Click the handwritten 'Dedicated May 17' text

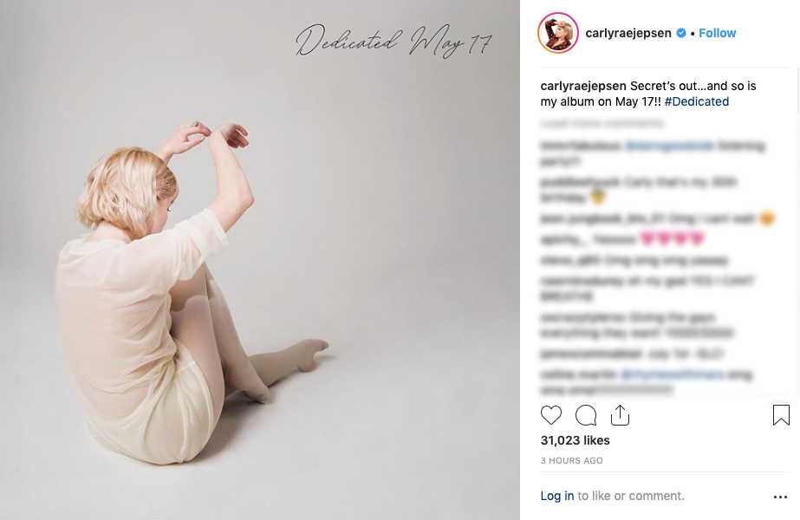click(393, 41)
